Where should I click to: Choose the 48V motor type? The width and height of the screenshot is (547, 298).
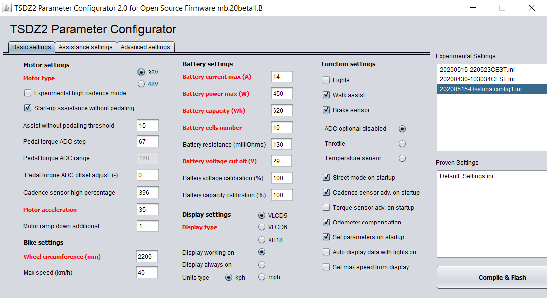[141, 84]
